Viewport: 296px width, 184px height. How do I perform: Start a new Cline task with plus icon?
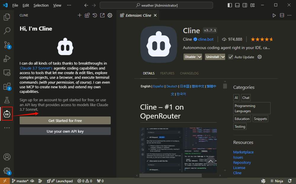coord(79,15)
